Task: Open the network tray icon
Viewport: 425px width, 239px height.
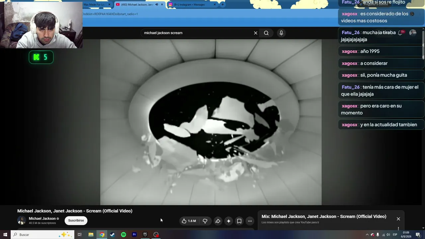Action: (383, 235)
